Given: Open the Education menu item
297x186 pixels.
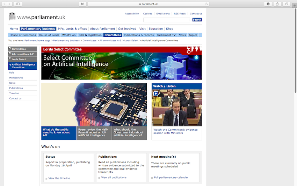Looking at the screenshot, I should [x=156, y=29].
